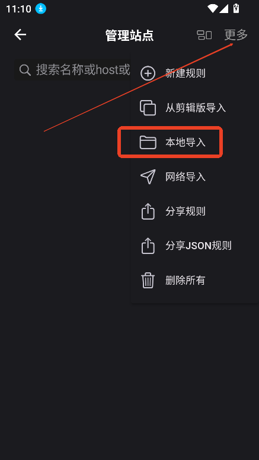Click the folder icon for 本地导入
The width and height of the screenshot is (259, 460).
click(x=148, y=143)
